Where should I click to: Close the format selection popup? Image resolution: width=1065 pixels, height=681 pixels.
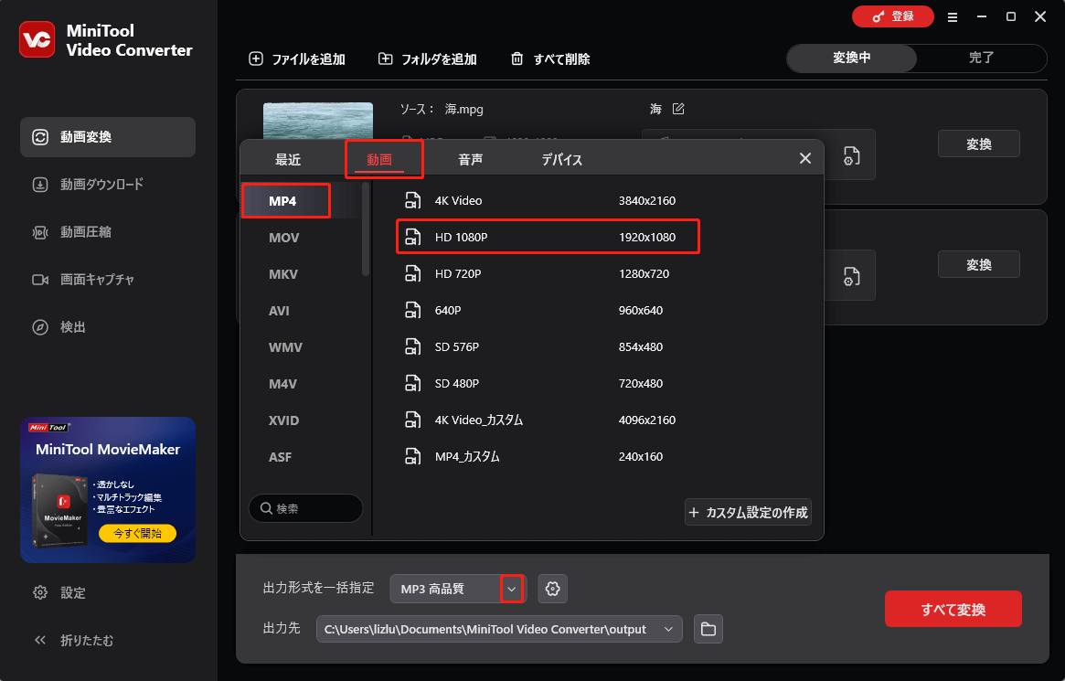(x=805, y=158)
